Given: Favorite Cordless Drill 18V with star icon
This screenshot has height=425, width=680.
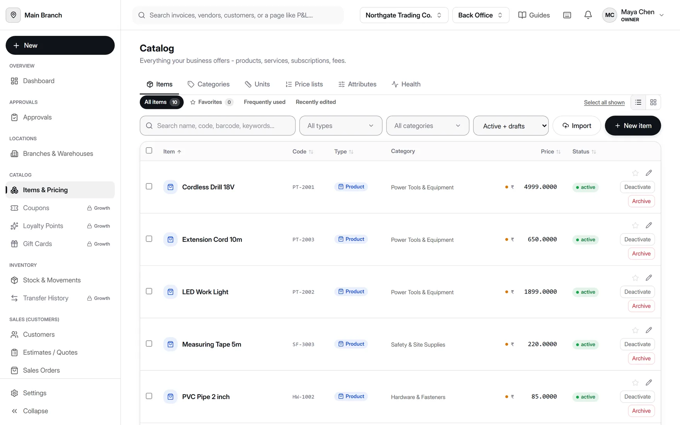Looking at the screenshot, I should [635, 173].
